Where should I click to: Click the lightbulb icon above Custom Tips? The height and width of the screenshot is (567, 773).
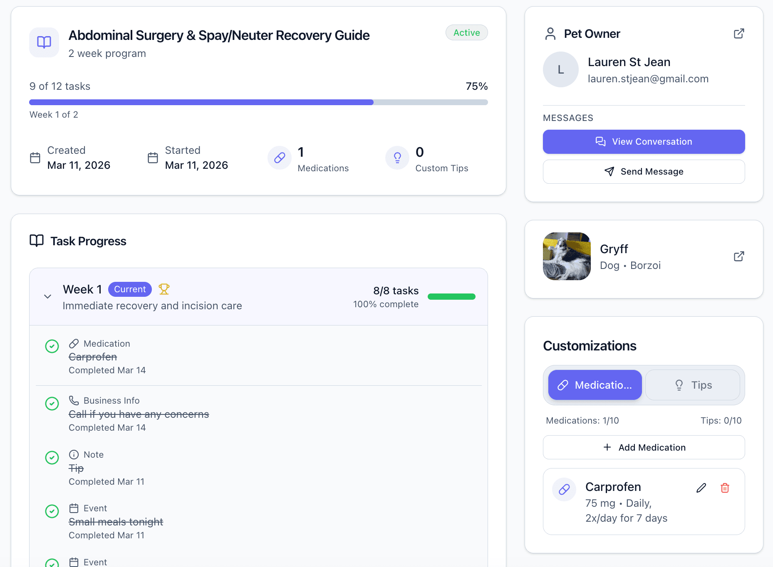coord(397,158)
